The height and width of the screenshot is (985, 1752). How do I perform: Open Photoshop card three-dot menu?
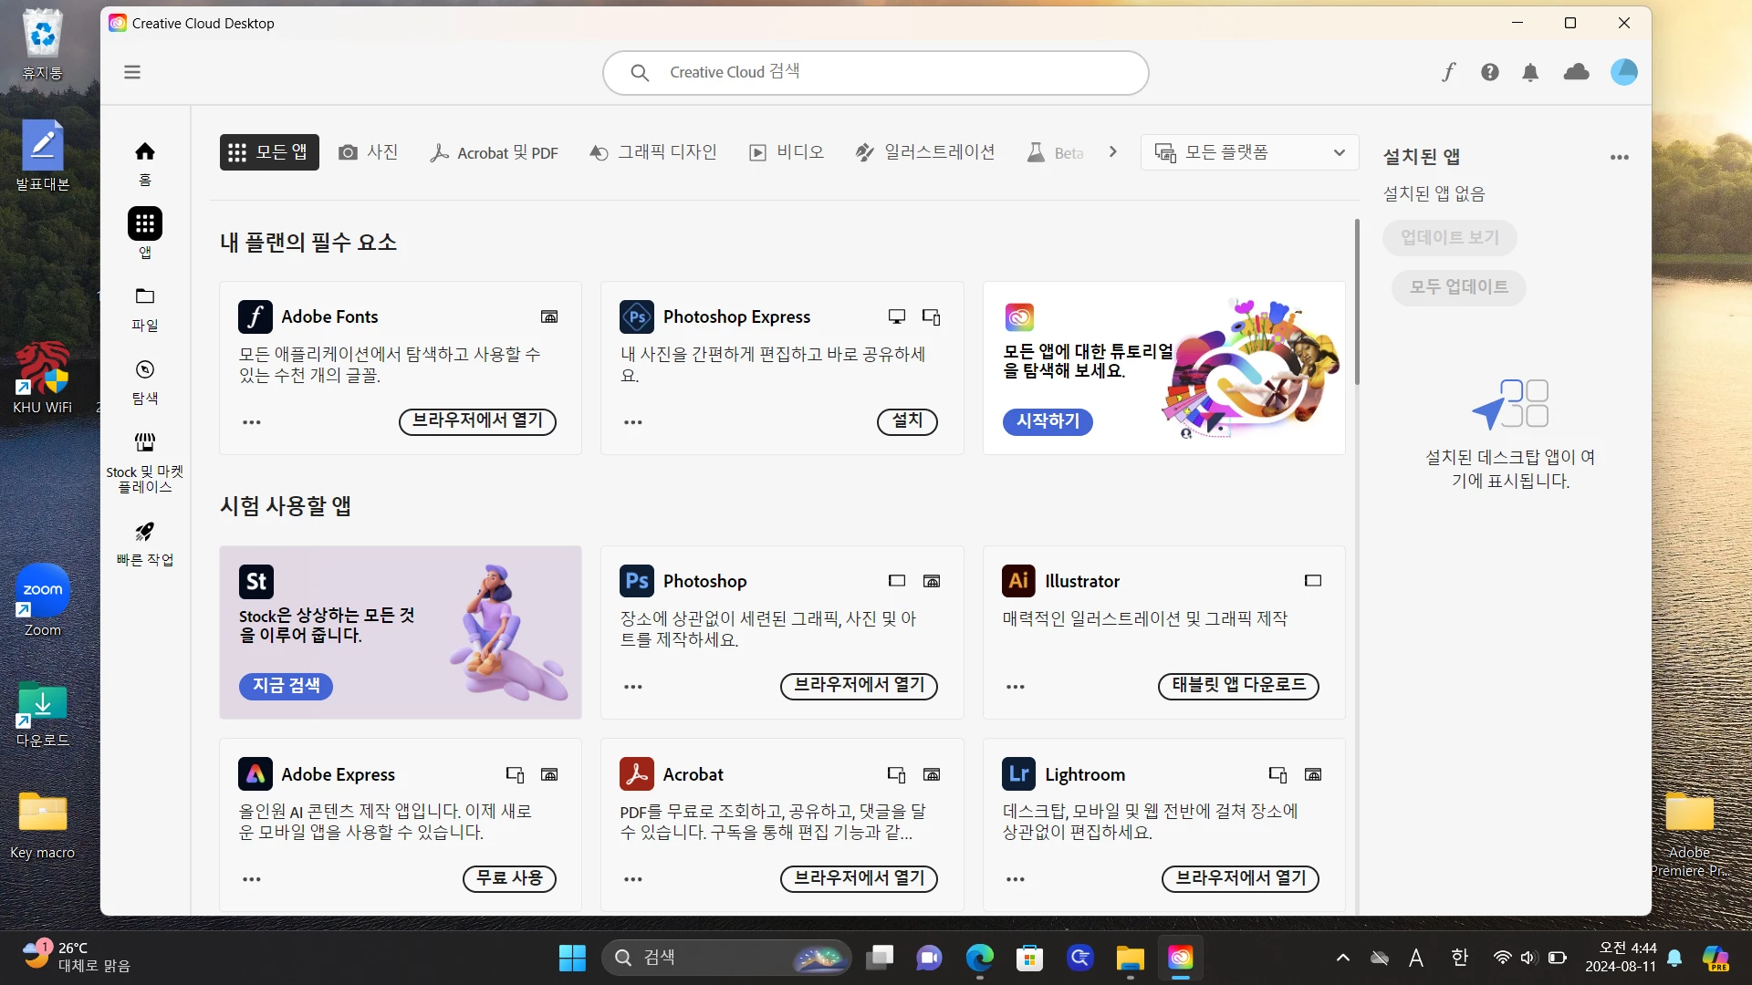pos(632,686)
